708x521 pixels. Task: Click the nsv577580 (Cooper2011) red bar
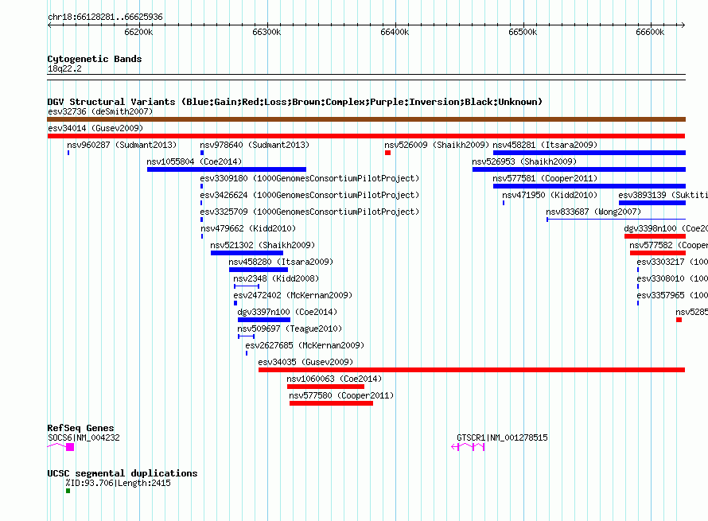point(332,403)
